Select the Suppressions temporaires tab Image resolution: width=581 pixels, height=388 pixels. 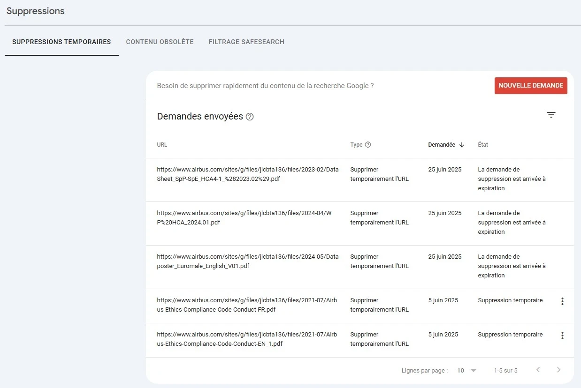[61, 42]
